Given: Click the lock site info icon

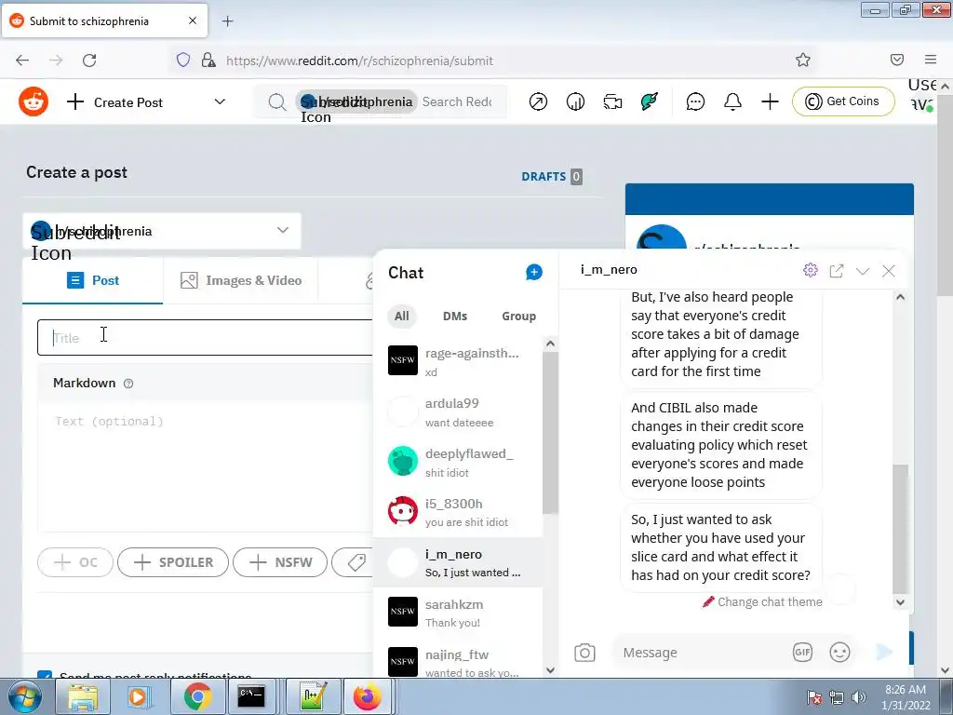Looking at the screenshot, I should (x=208, y=60).
